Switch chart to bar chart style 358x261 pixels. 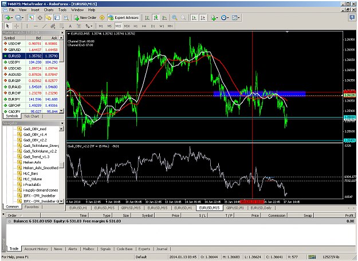point(147,18)
